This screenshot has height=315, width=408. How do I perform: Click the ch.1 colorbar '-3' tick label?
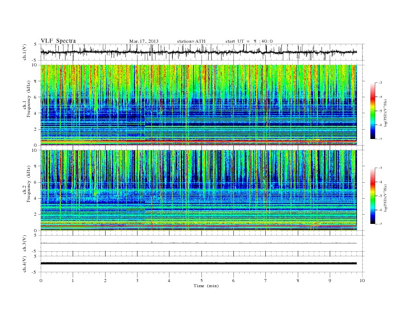coord(380,83)
